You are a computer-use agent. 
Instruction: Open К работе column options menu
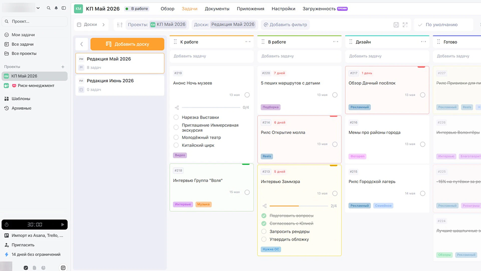248,42
